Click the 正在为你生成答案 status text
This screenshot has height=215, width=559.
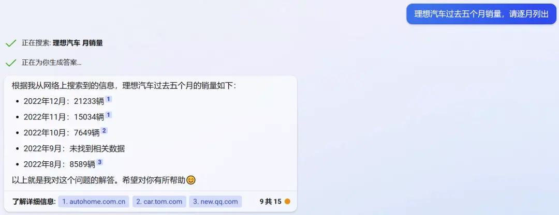click(x=52, y=63)
